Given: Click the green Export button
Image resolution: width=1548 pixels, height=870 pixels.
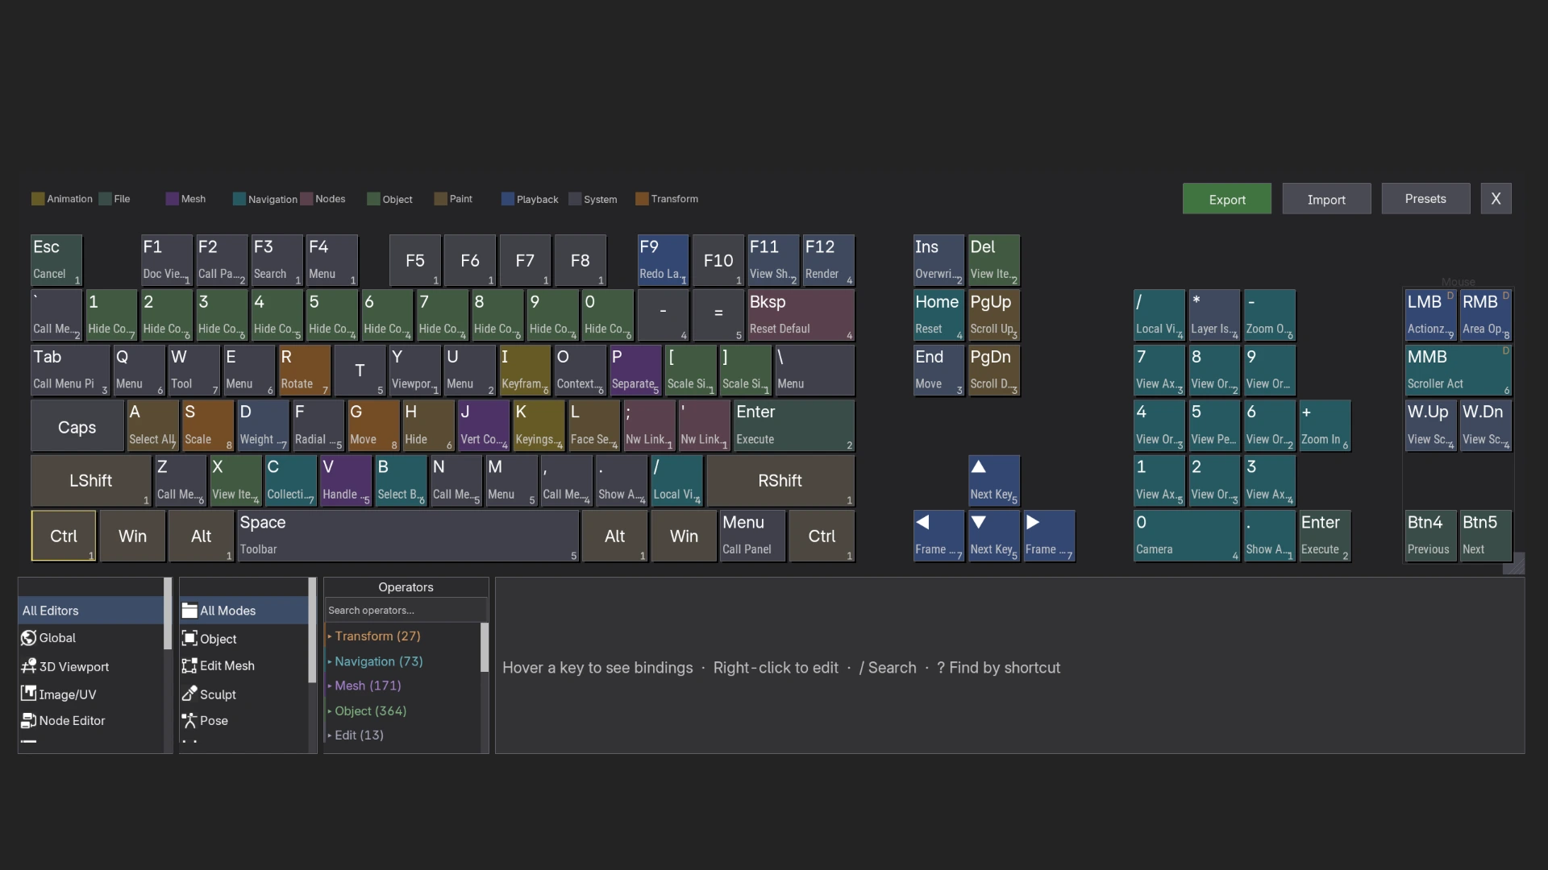Looking at the screenshot, I should pos(1227,199).
